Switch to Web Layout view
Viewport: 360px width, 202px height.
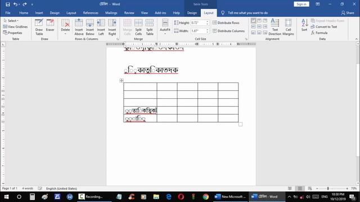[310, 189]
